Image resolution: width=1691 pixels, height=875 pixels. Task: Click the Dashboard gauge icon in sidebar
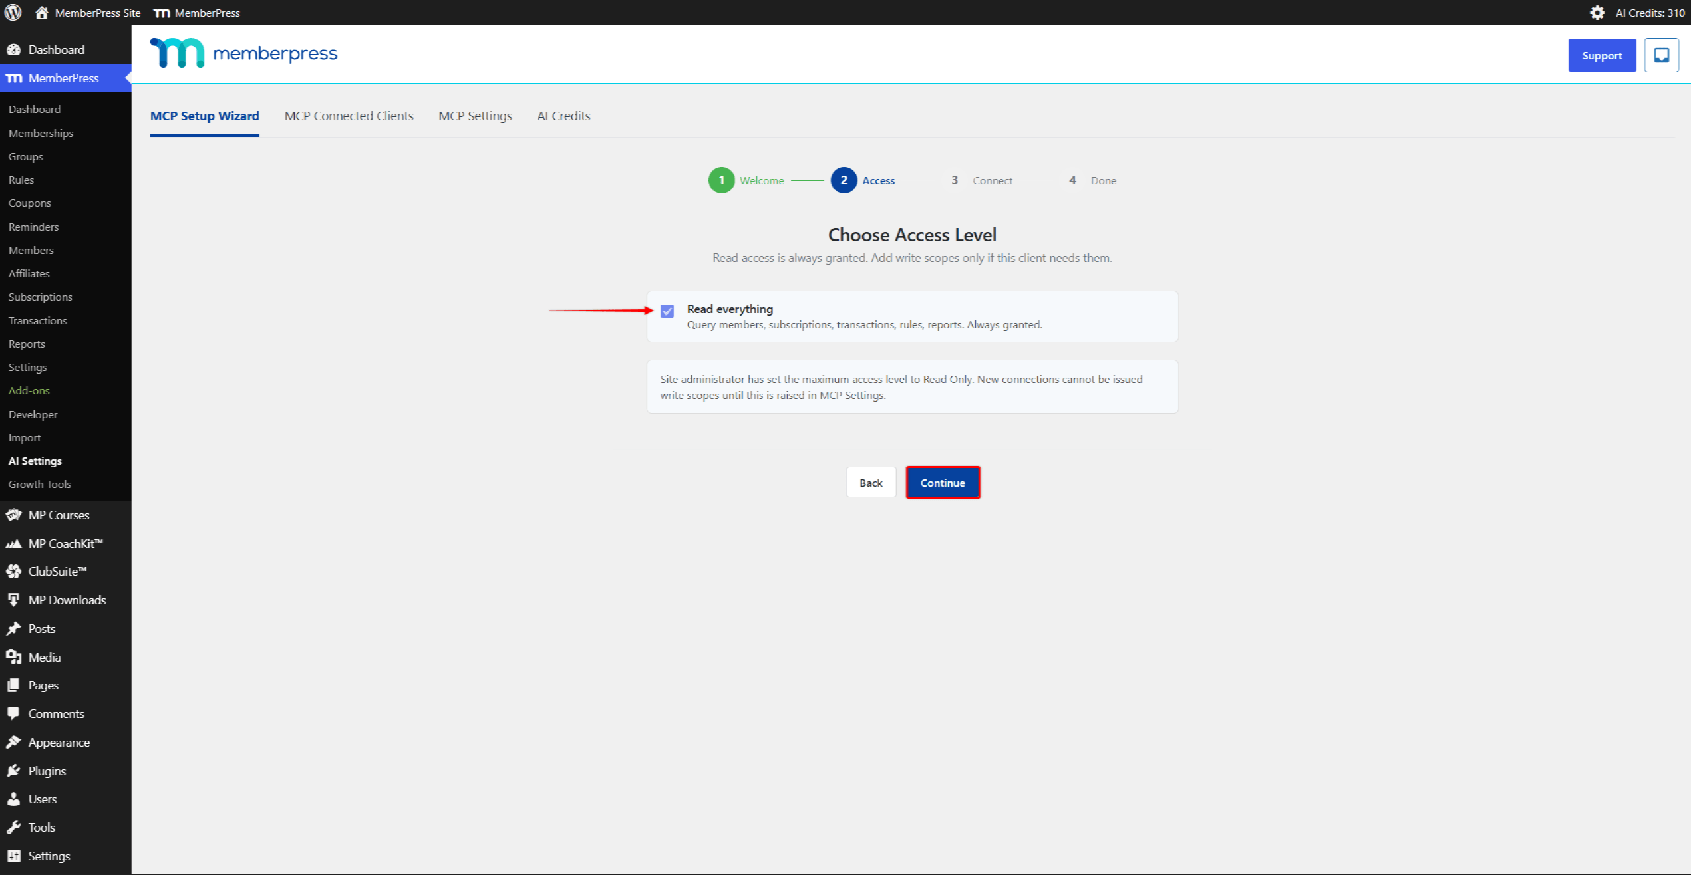[x=13, y=49]
